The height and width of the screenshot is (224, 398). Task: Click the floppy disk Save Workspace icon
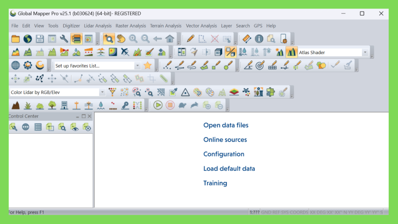40,39
